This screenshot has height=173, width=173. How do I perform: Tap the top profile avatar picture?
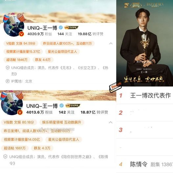pos(14,26)
